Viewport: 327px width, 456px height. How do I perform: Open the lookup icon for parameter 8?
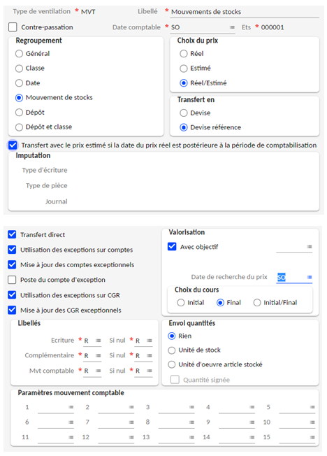pos(191,422)
